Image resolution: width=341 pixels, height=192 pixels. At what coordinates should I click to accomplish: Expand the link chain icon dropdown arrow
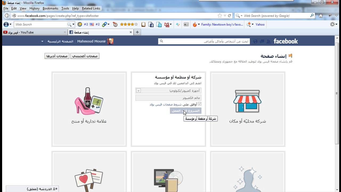[x=108, y=24]
